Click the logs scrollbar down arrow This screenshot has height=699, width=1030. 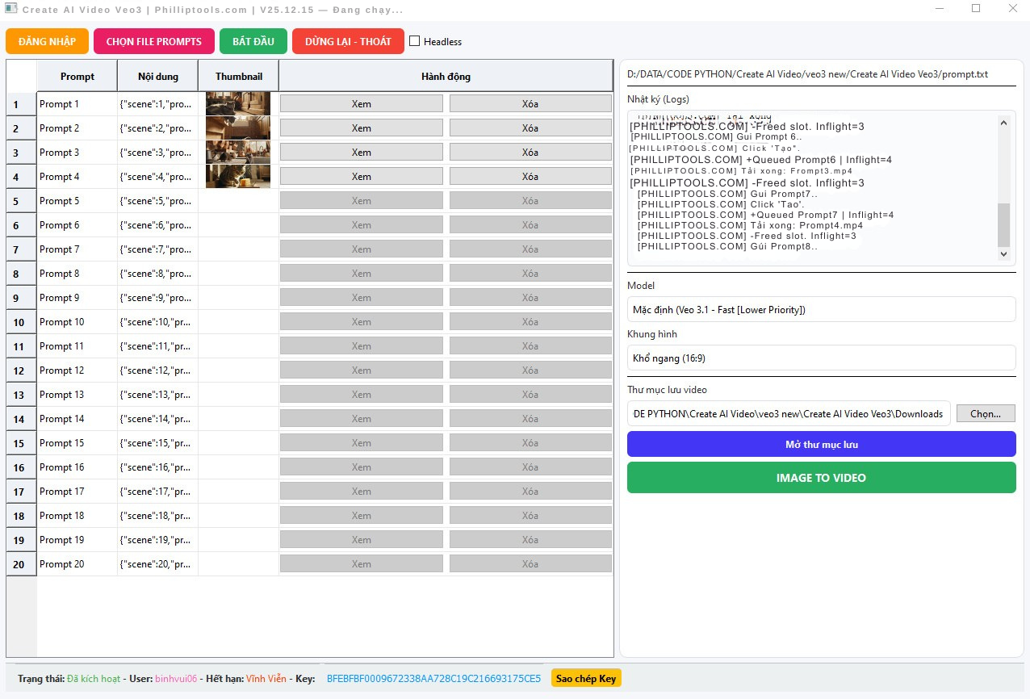click(x=1003, y=253)
